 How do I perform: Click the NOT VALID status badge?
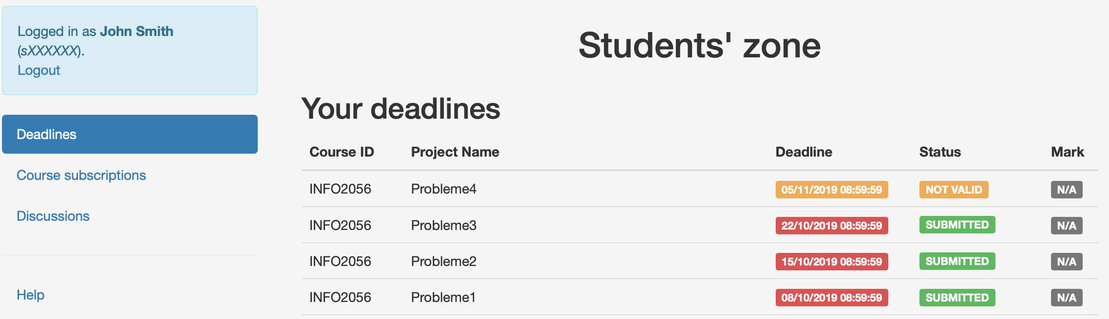954,190
